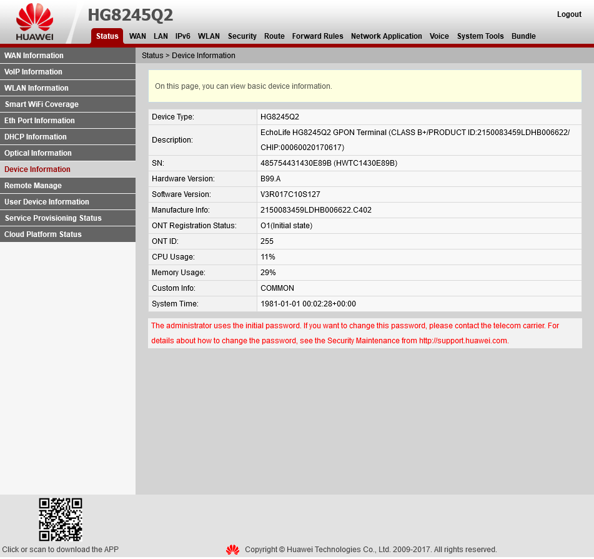Open Smart WiFi Coverage page
The height and width of the screenshot is (559, 594).
tap(68, 104)
